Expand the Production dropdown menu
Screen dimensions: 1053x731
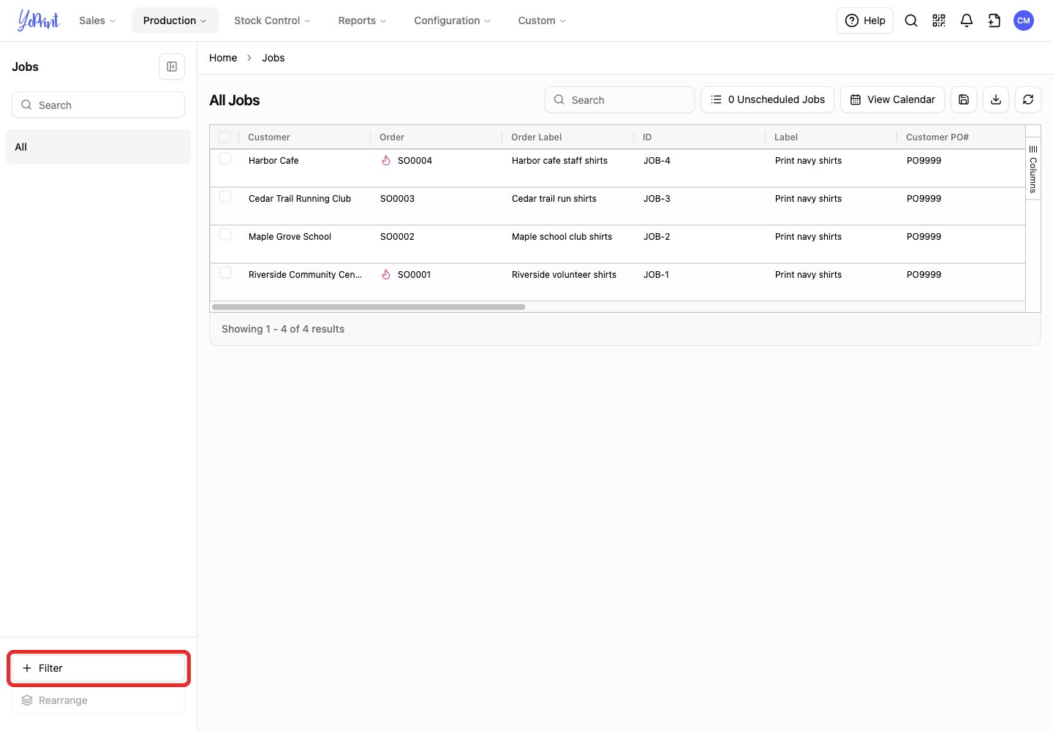pyautogui.click(x=175, y=20)
